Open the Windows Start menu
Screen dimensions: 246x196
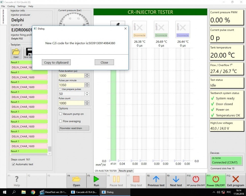[4, 192]
